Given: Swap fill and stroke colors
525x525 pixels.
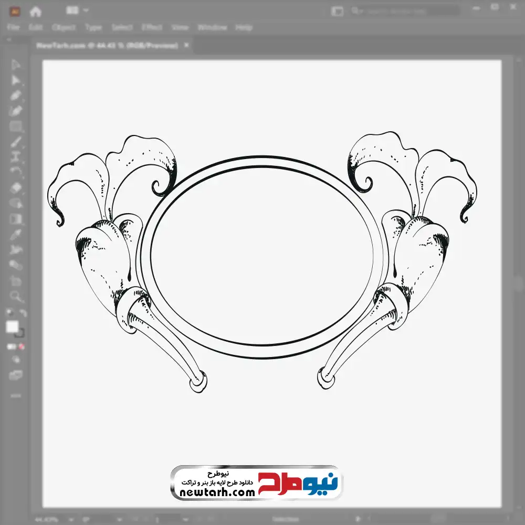Looking at the screenshot, I should pyautogui.click(x=23, y=313).
